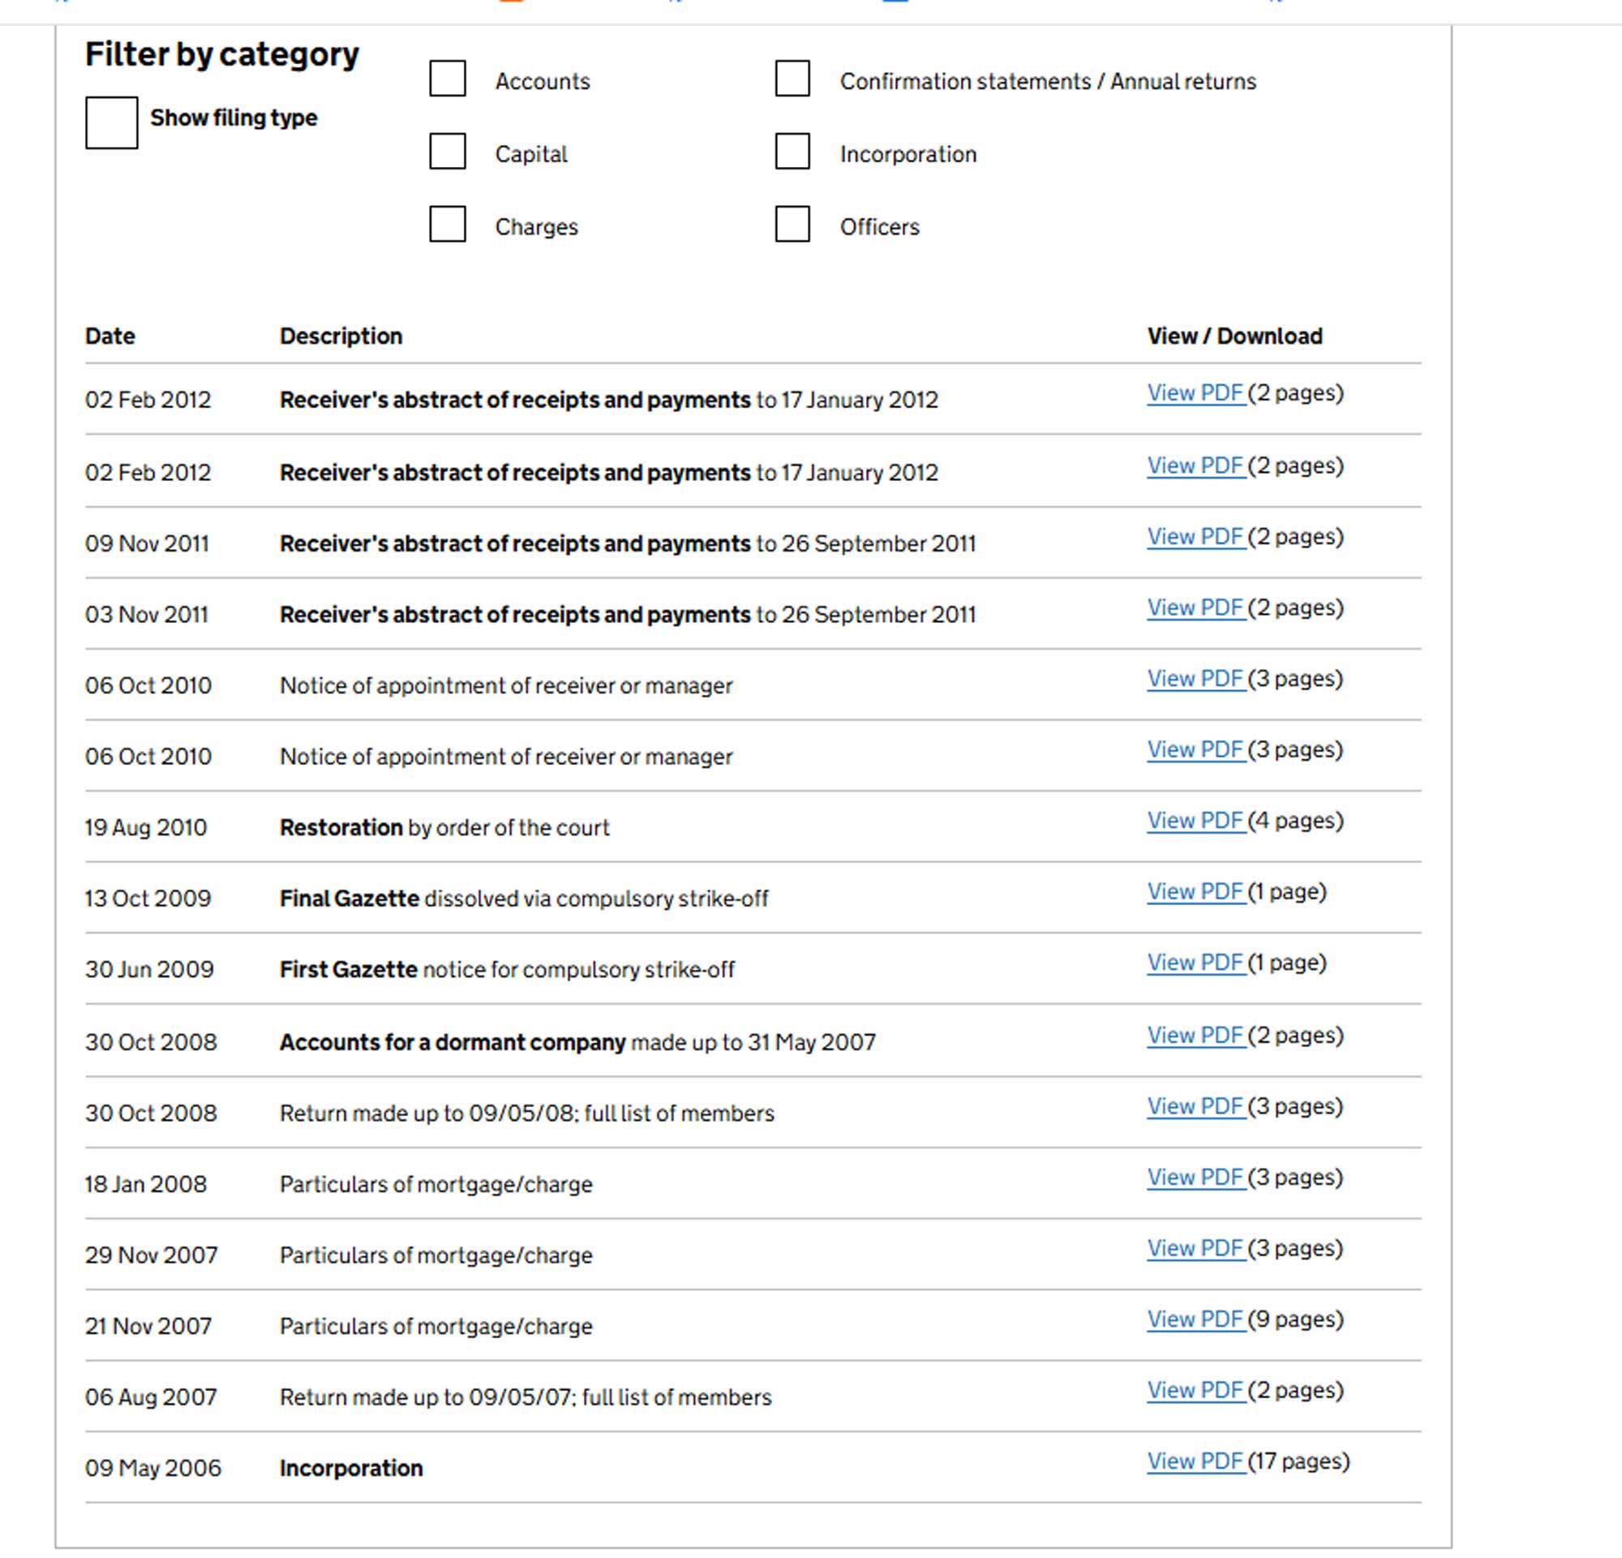Toggle the Officers filter checkbox

[x=793, y=224]
